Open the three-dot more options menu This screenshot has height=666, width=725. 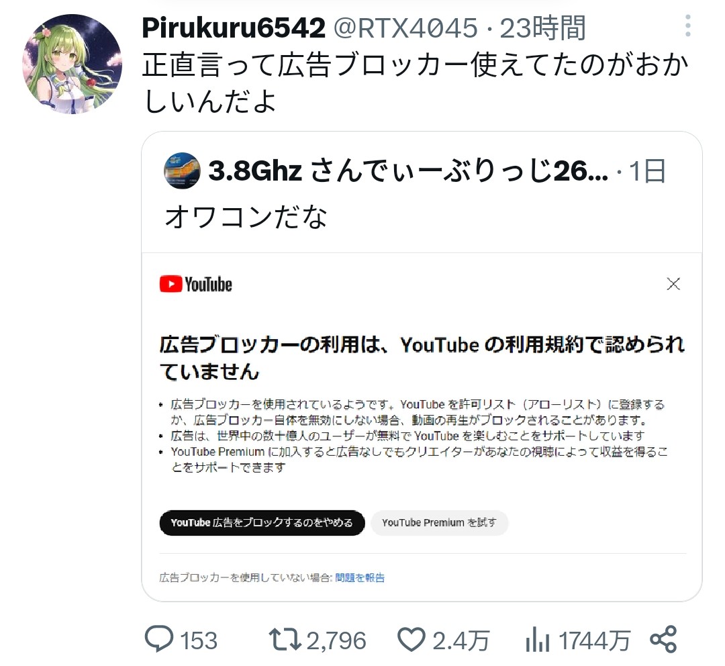(x=688, y=26)
